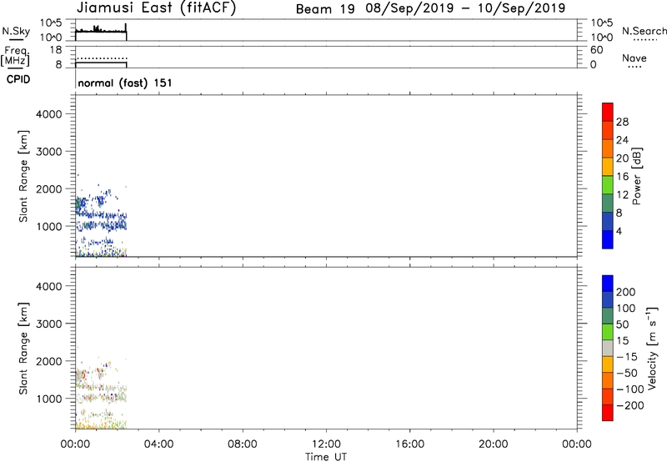This screenshot has height=462, width=667.
Task: Click the velocity scatter band near 1000 km
Action: coord(101,397)
